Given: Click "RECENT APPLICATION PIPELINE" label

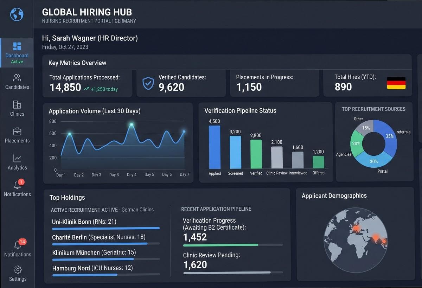Looking at the screenshot, I should (216, 209).
